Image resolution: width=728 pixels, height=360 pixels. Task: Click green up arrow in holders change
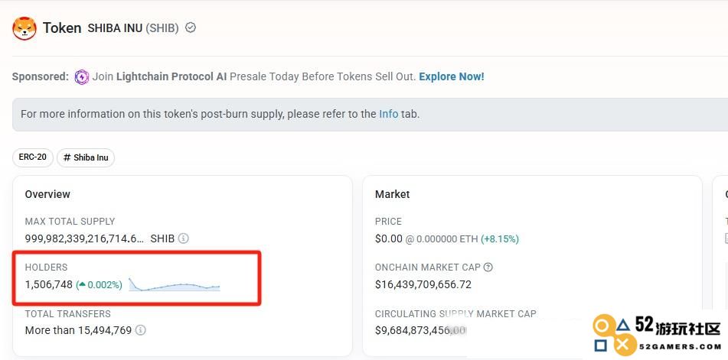[82, 284]
